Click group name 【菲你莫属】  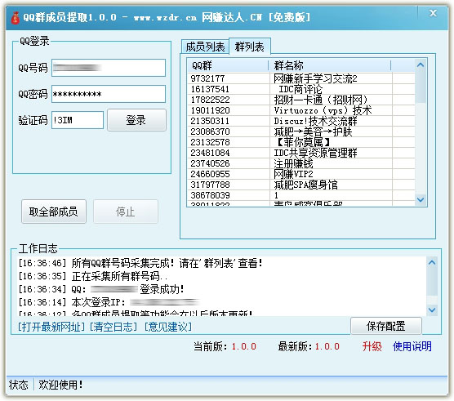(x=304, y=142)
